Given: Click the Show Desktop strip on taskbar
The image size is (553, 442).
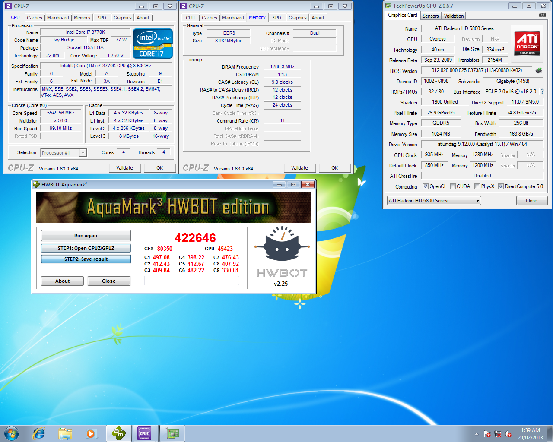Looking at the screenshot, I should pos(550,433).
